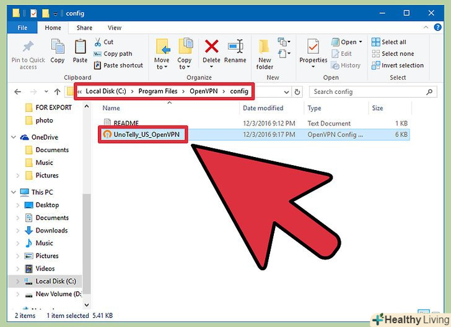Open the Delete options dropdown arrow

pyautogui.click(x=211, y=67)
